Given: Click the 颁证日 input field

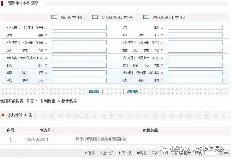Looking at the screenshot, I should tap(79, 73).
